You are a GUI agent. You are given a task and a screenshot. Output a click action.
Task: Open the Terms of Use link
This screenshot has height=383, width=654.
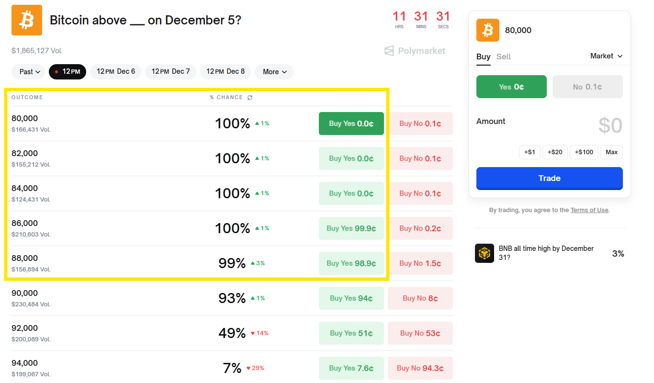(x=589, y=210)
